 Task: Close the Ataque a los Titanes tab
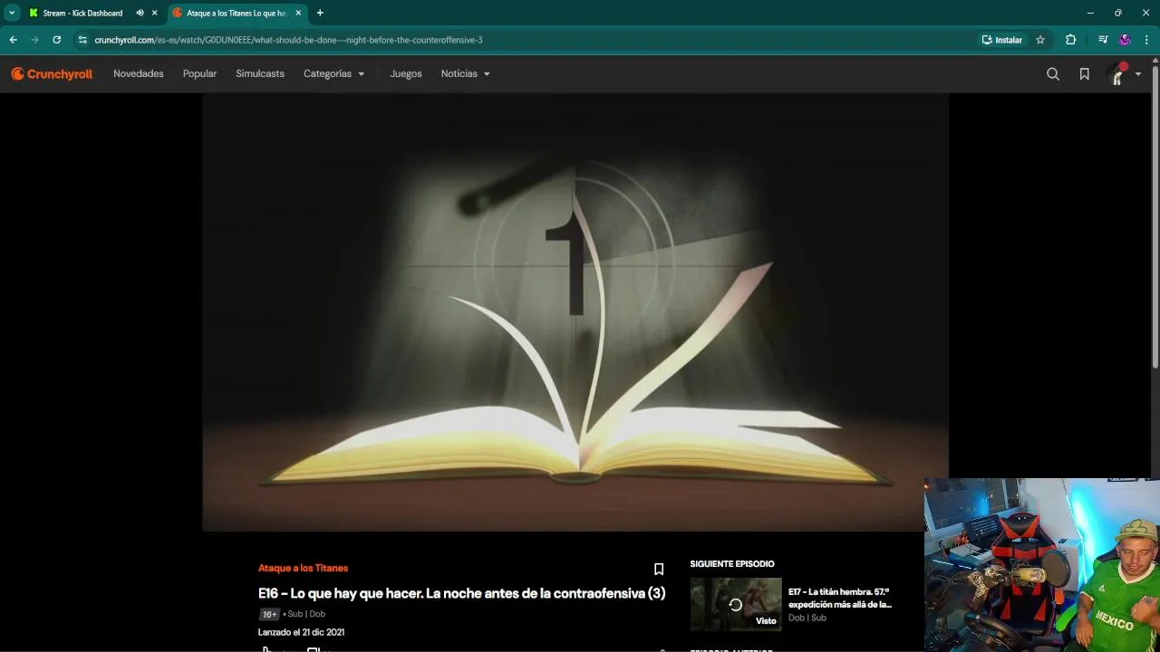(x=298, y=13)
